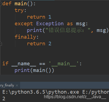109x102 pixels.
Task: Place cursor on return 2 statement
Action: click(x=39, y=44)
